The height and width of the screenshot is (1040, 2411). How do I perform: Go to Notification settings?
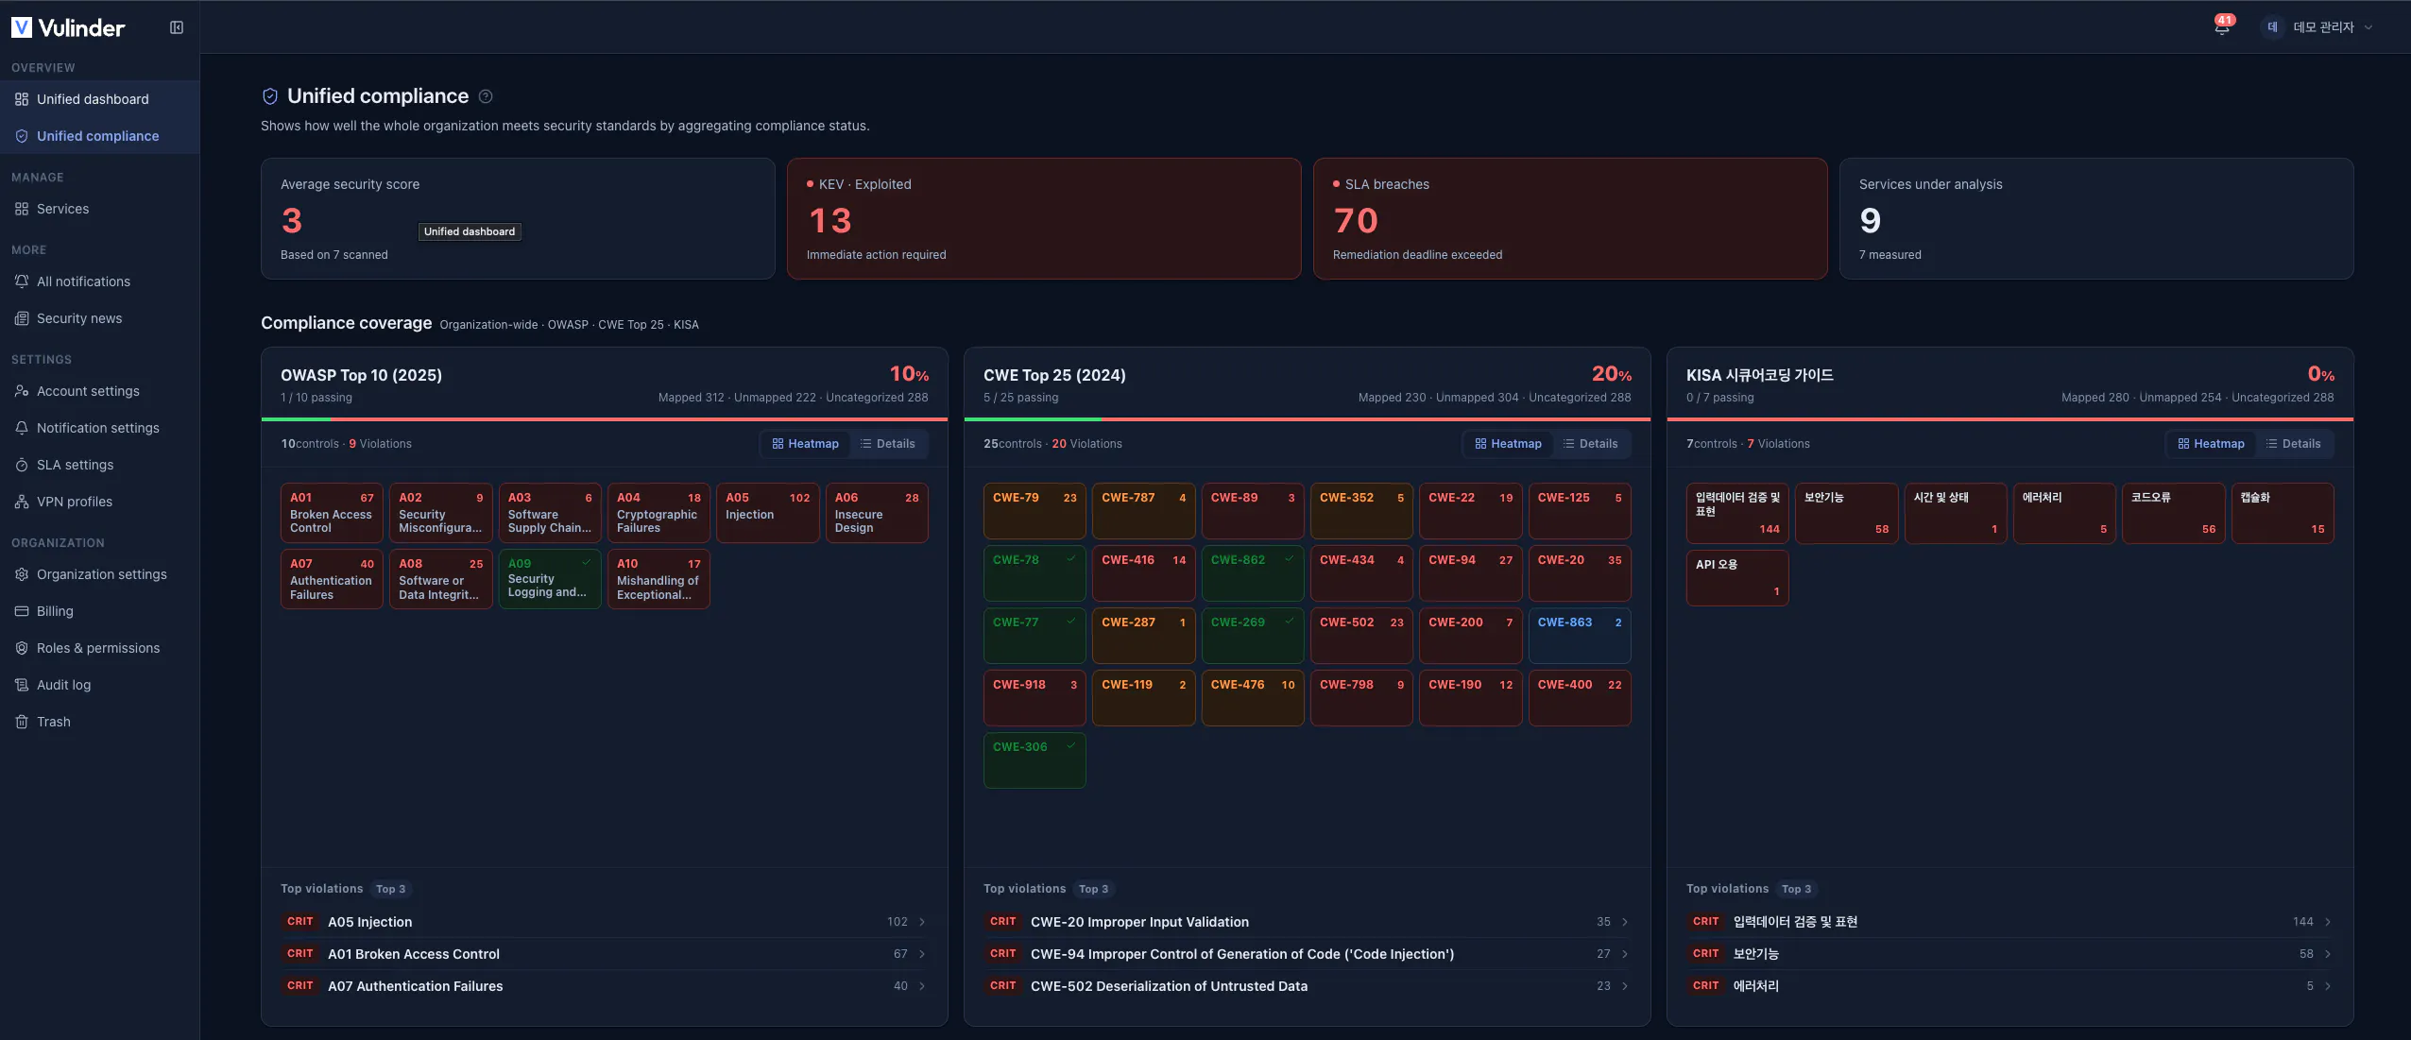coord(99,428)
